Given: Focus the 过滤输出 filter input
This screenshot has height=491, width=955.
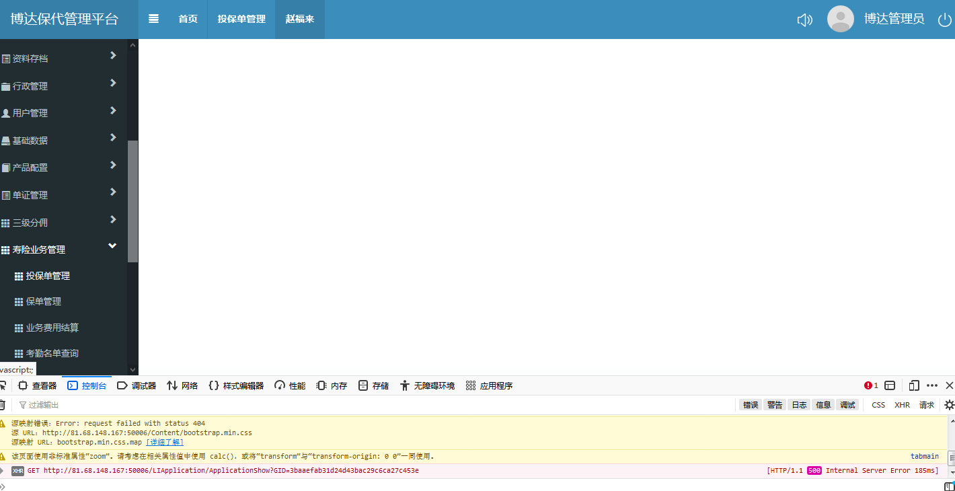Looking at the screenshot, I should [x=377, y=405].
